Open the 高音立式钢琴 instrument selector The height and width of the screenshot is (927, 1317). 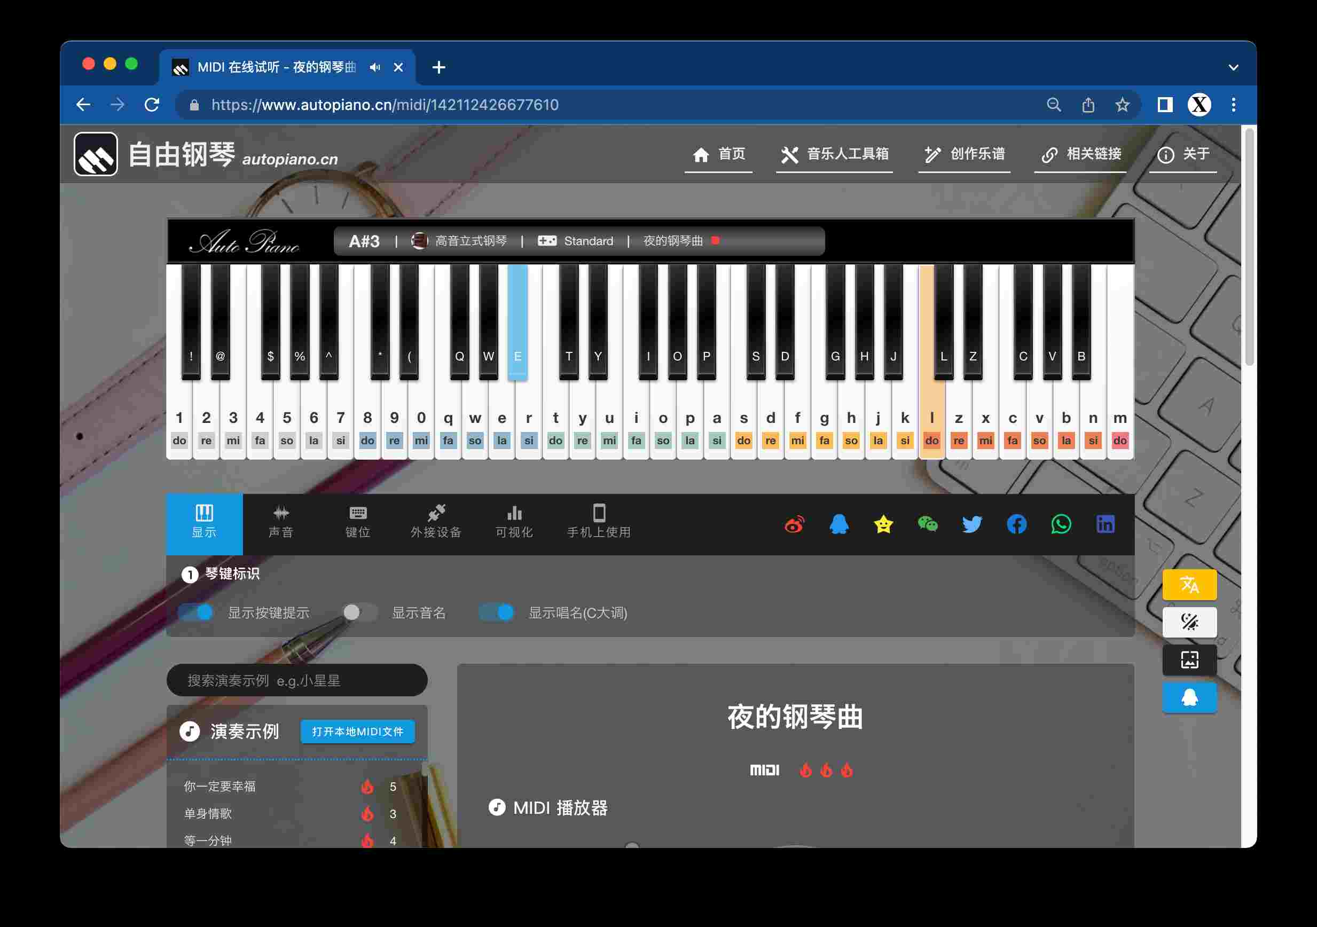coord(459,241)
